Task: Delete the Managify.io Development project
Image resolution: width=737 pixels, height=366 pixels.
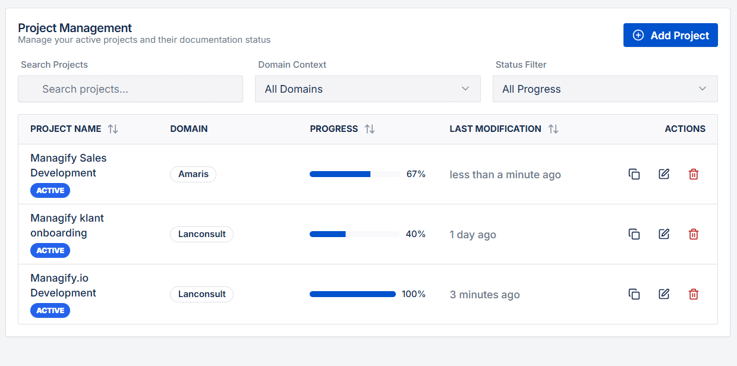Action: [693, 294]
